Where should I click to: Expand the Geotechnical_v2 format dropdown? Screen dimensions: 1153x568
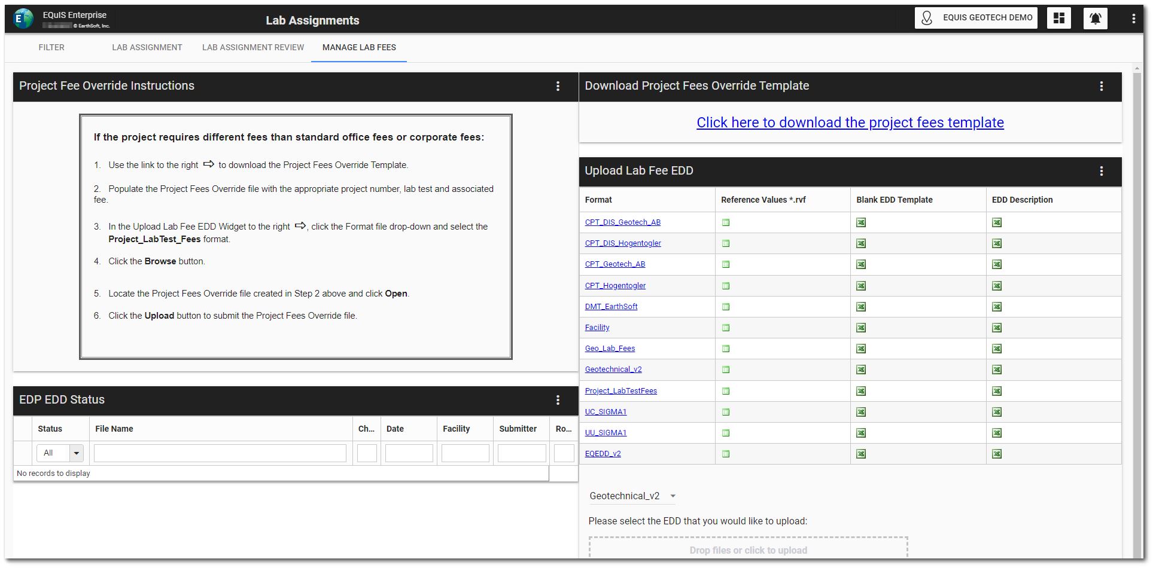[x=673, y=496]
